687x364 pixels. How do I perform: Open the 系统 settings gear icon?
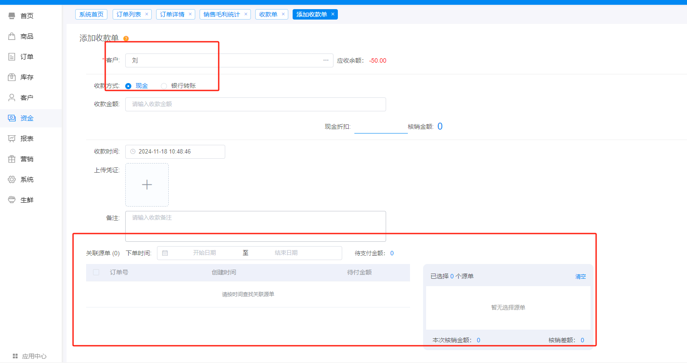tap(12, 179)
